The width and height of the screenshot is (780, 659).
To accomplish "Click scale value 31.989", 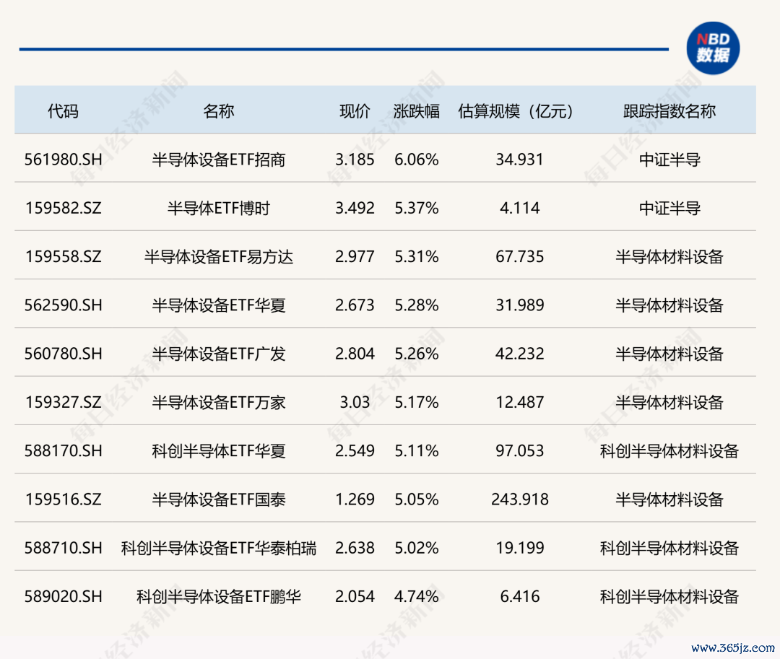I will click(519, 305).
